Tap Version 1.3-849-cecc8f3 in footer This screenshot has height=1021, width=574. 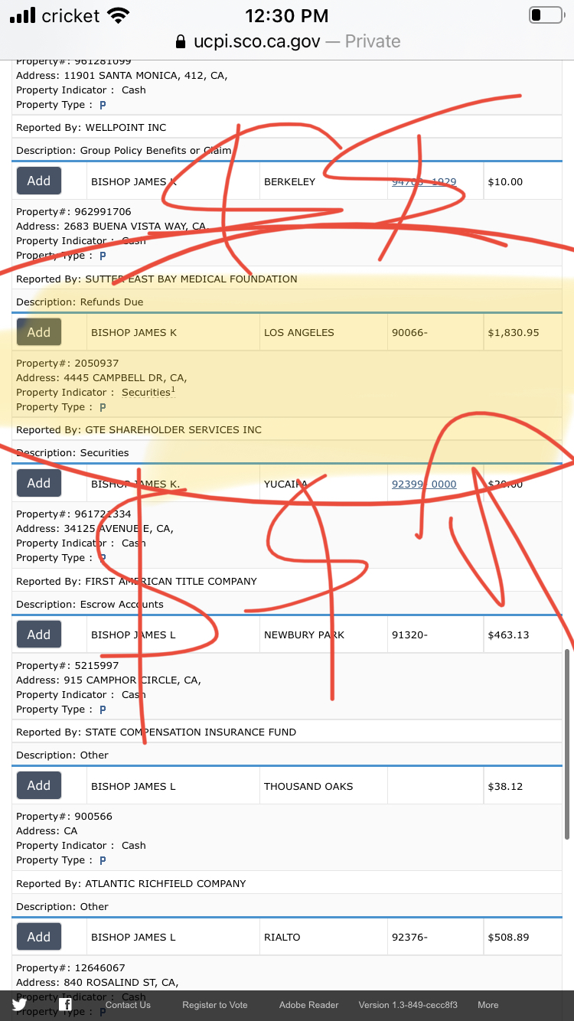coord(408,1005)
